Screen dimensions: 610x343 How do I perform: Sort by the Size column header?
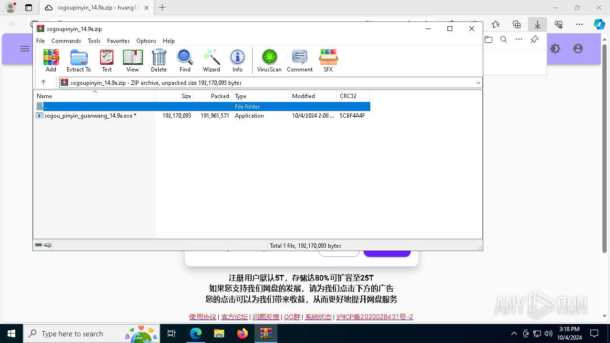tap(175, 96)
